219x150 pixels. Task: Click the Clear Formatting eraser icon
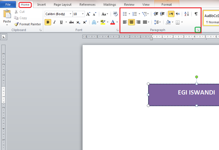tap(116, 14)
